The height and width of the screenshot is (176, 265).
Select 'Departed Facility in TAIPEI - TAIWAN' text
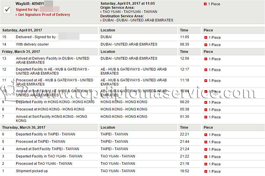(x=45, y=134)
